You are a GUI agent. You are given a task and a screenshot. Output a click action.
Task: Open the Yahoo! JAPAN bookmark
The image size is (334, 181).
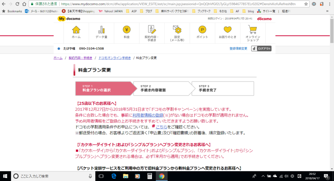(x=111, y=11)
